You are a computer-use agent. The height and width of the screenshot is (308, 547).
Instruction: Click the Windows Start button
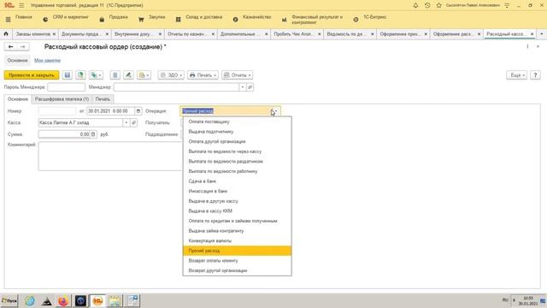(x=9, y=300)
